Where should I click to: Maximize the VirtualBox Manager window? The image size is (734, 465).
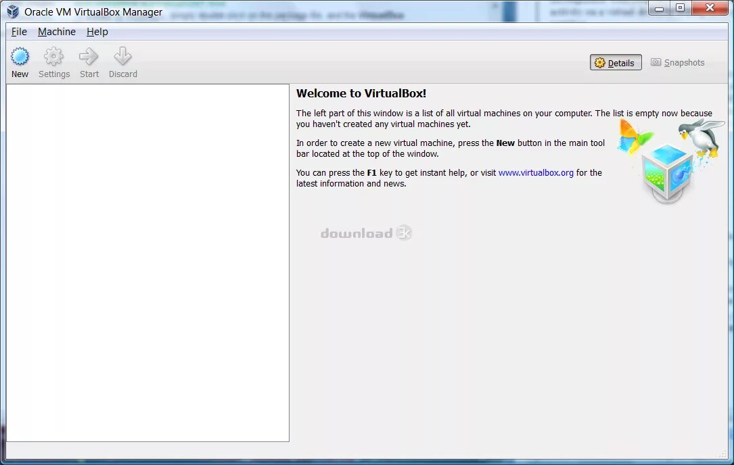(680, 8)
